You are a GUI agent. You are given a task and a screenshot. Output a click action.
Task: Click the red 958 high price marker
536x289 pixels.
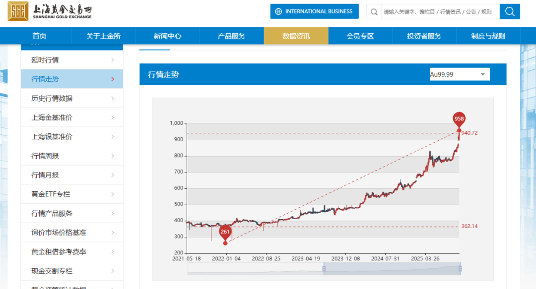[459, 119]
